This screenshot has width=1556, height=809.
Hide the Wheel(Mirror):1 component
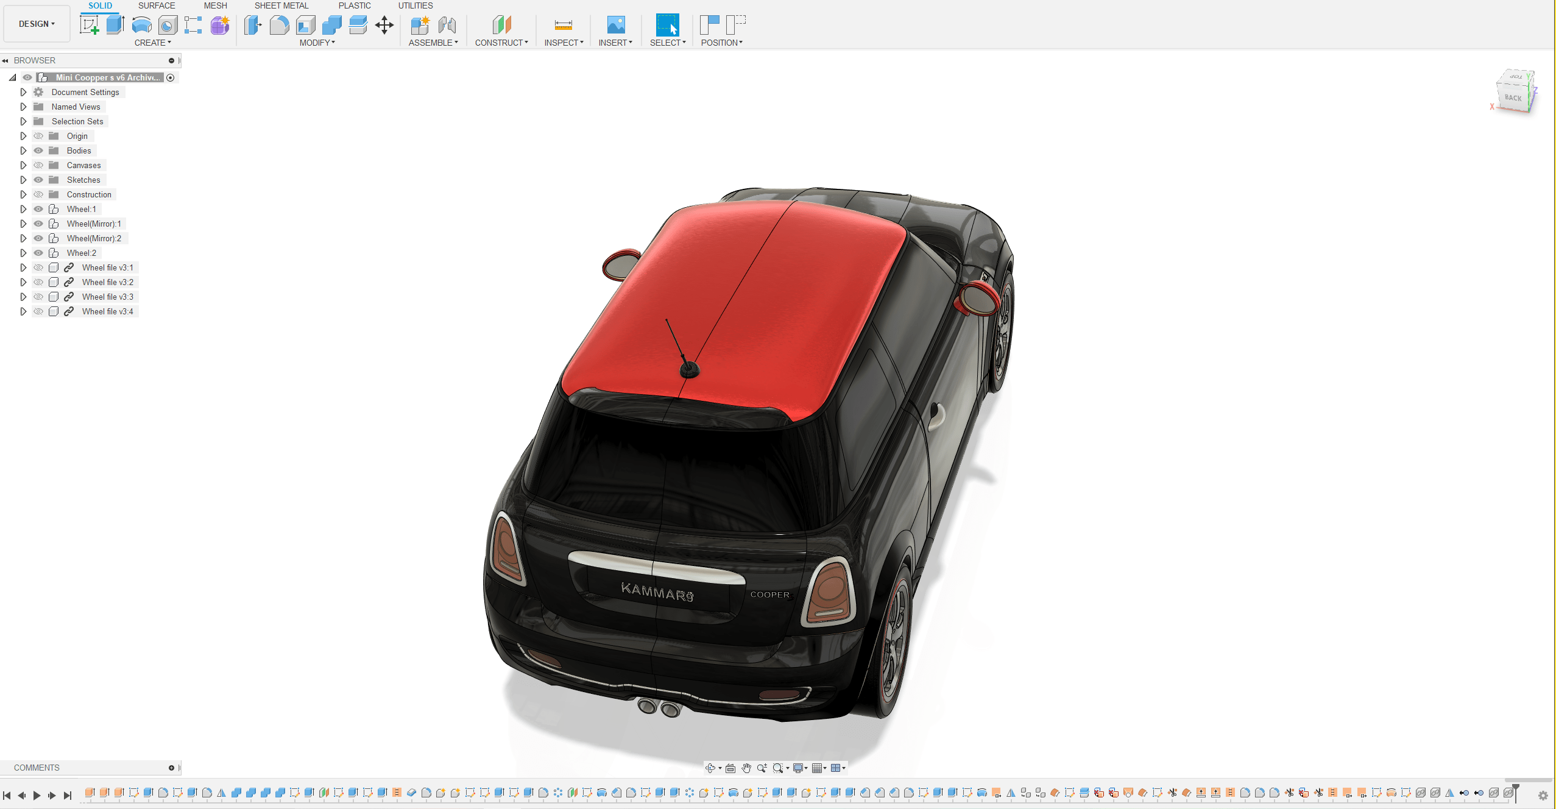tap(38, 224)
